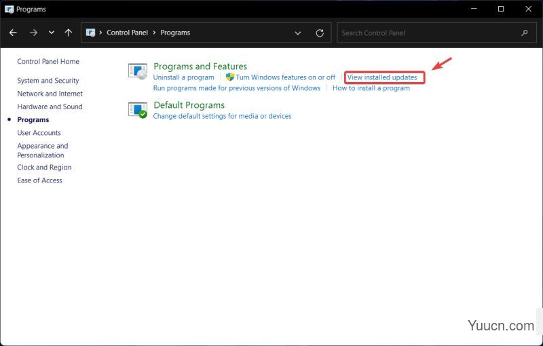Go back with the Back arrow
This screenshot has height=346, width=543.
click(x=13, y=33)
